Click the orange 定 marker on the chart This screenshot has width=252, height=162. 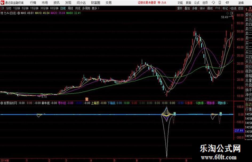(x=87, y=99)
